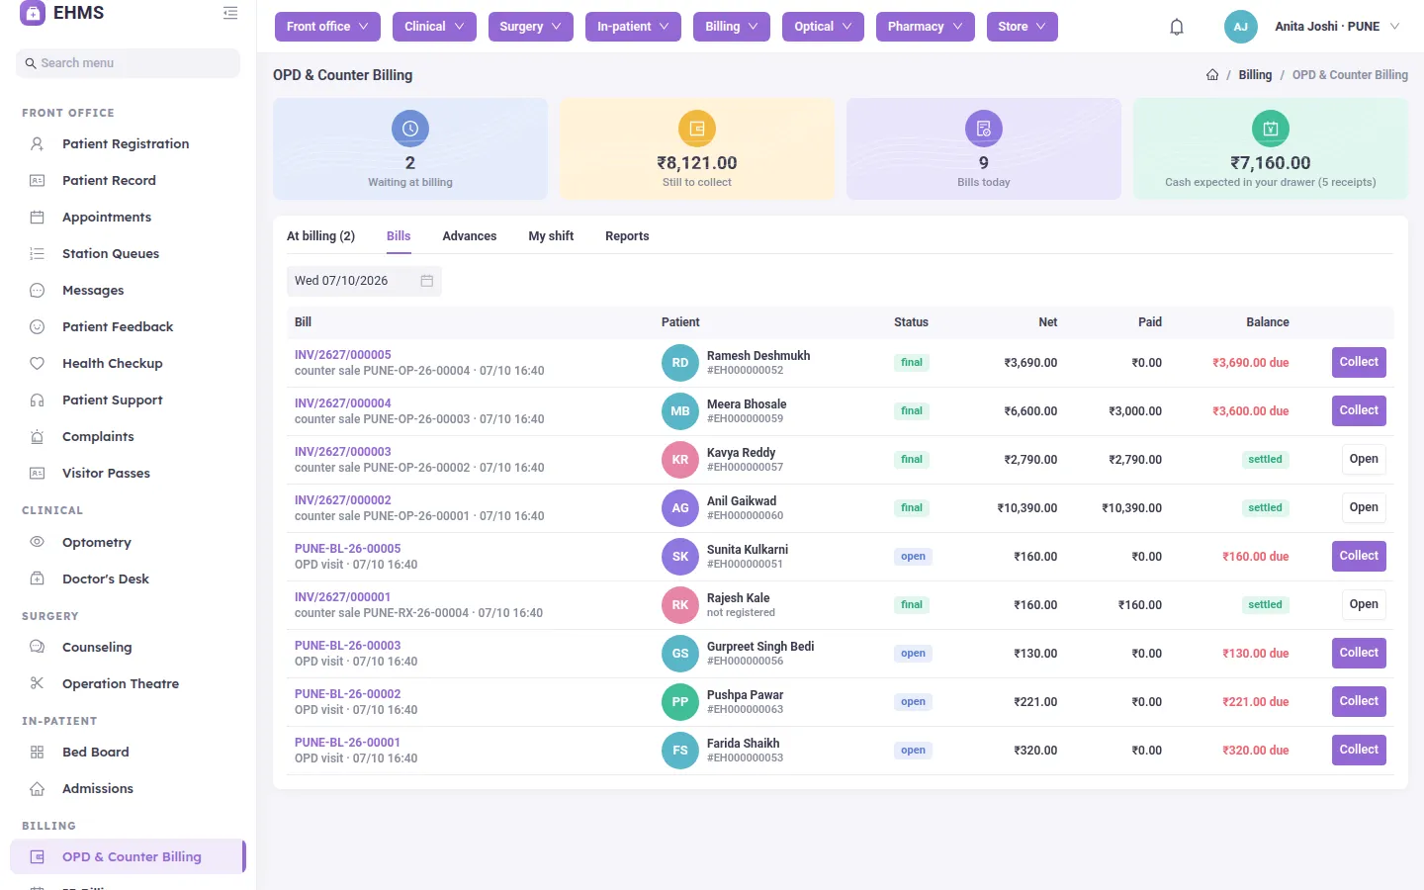This screenshot has width=1424, height=890.
Task: Focus the Search menu field
Action: 128,63
